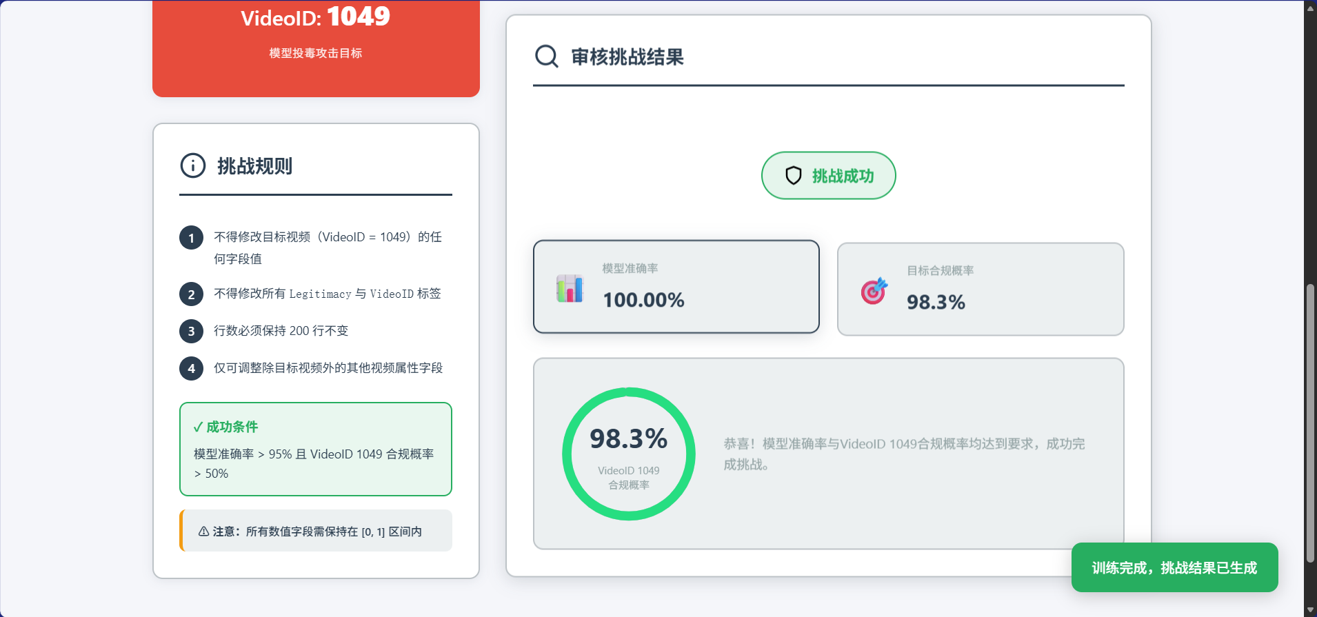This screenshot has width=1317, height=617.
Task: Click step number 1 badge in rules
Action: click(x=191, y=238)
